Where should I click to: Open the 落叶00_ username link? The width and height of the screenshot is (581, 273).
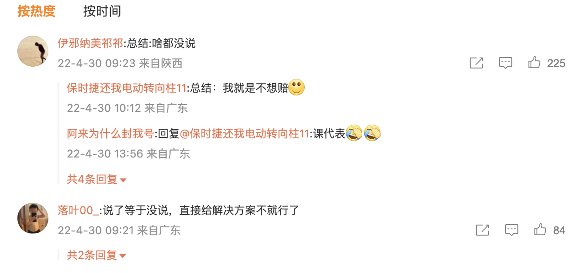(78, 210)
